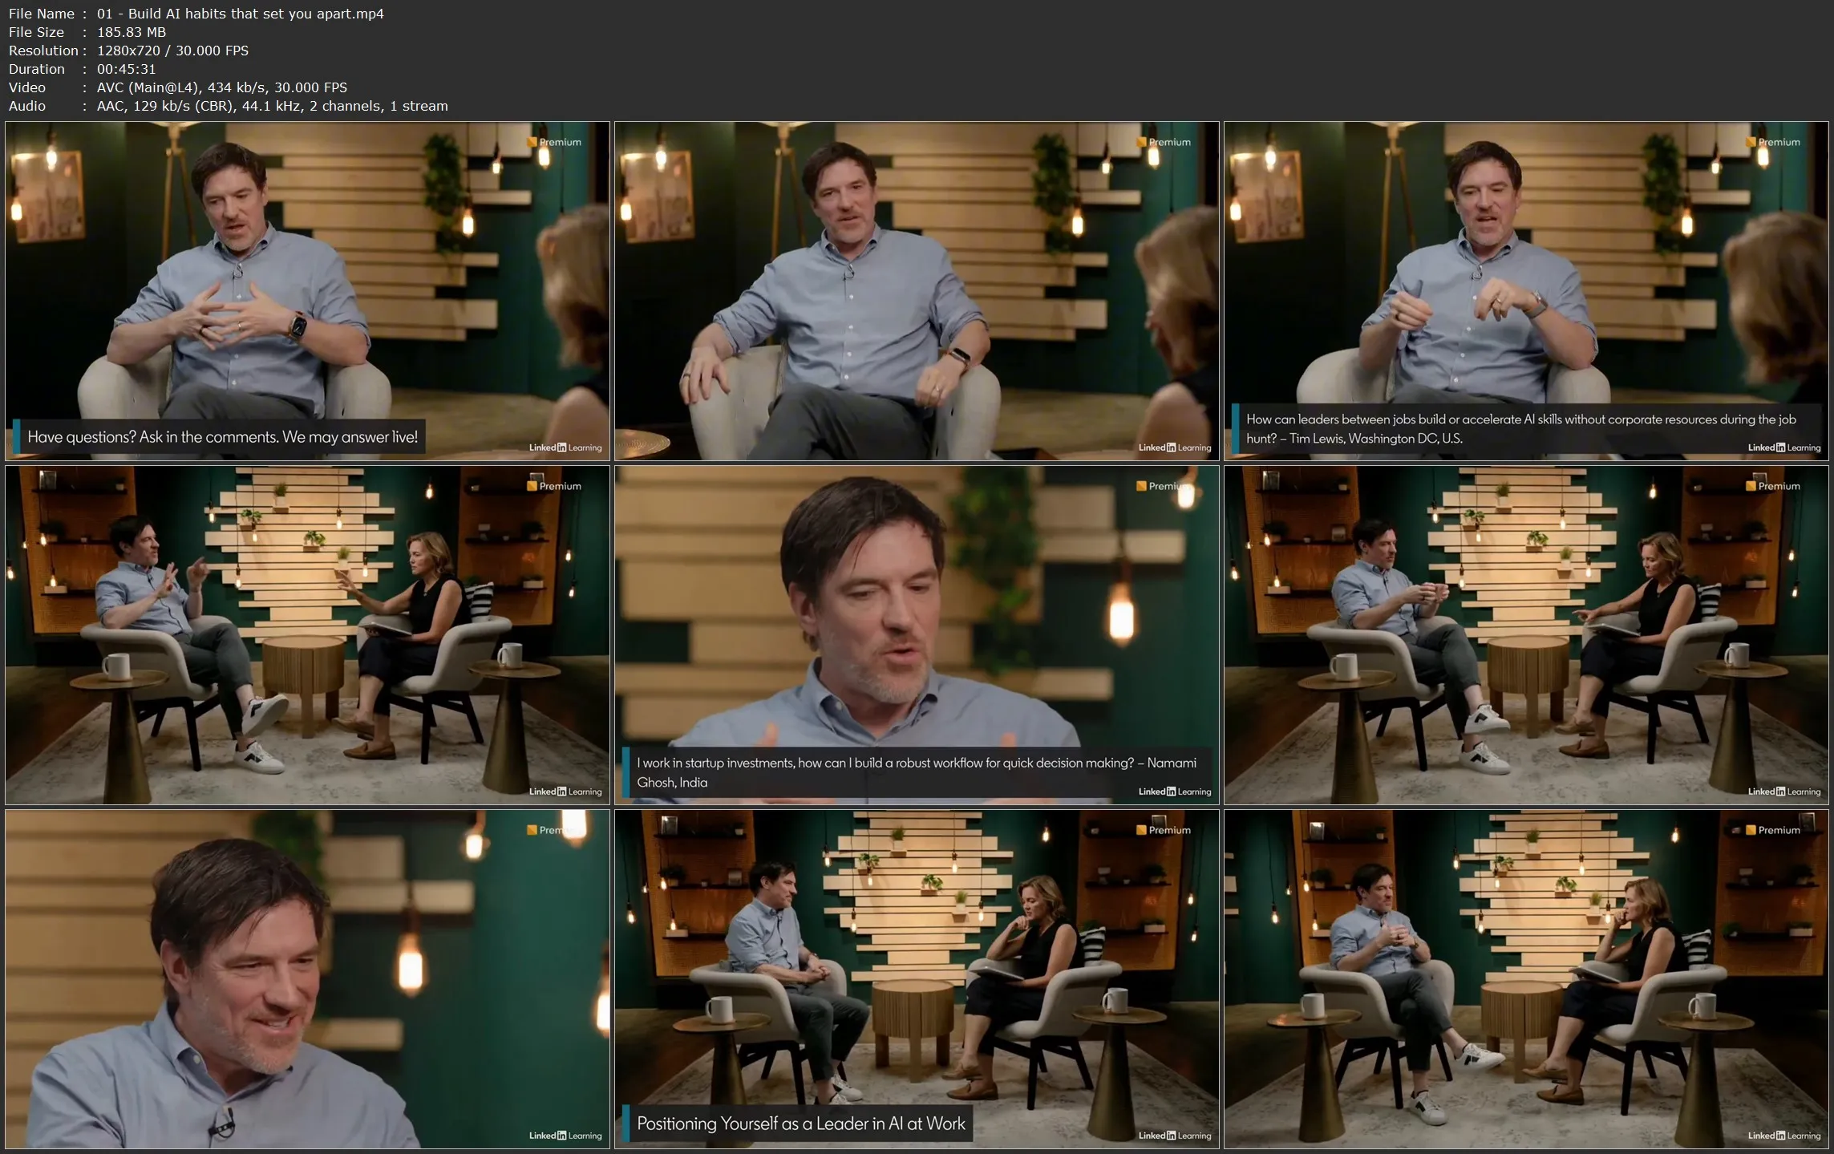The height and width of the screenshot is (1154, 1834).
Task: Click the Duration value 00:45:31
Action: pyautogui.click(x=126, y=69)
